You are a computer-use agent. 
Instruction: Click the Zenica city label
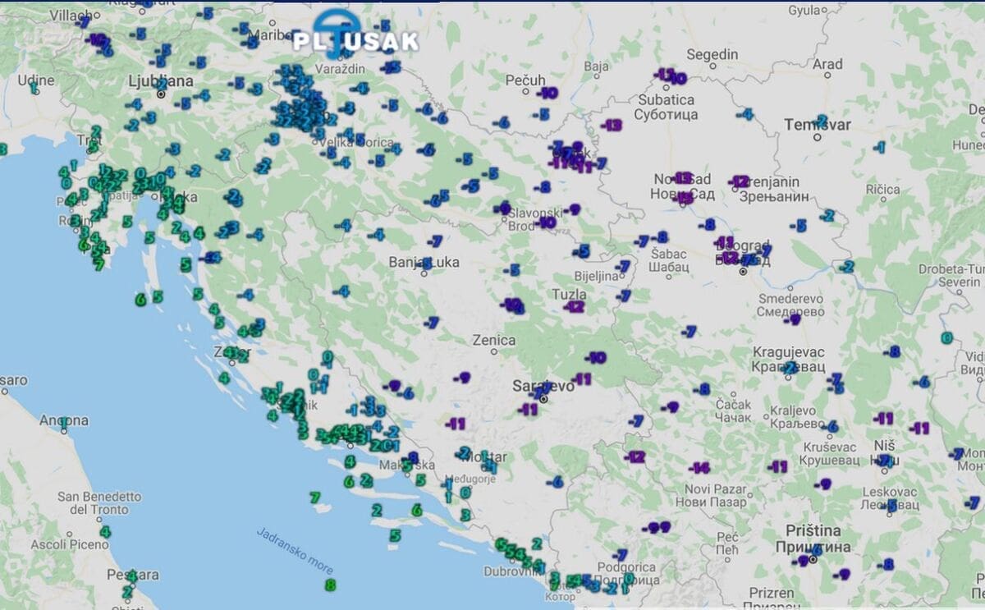494,340
